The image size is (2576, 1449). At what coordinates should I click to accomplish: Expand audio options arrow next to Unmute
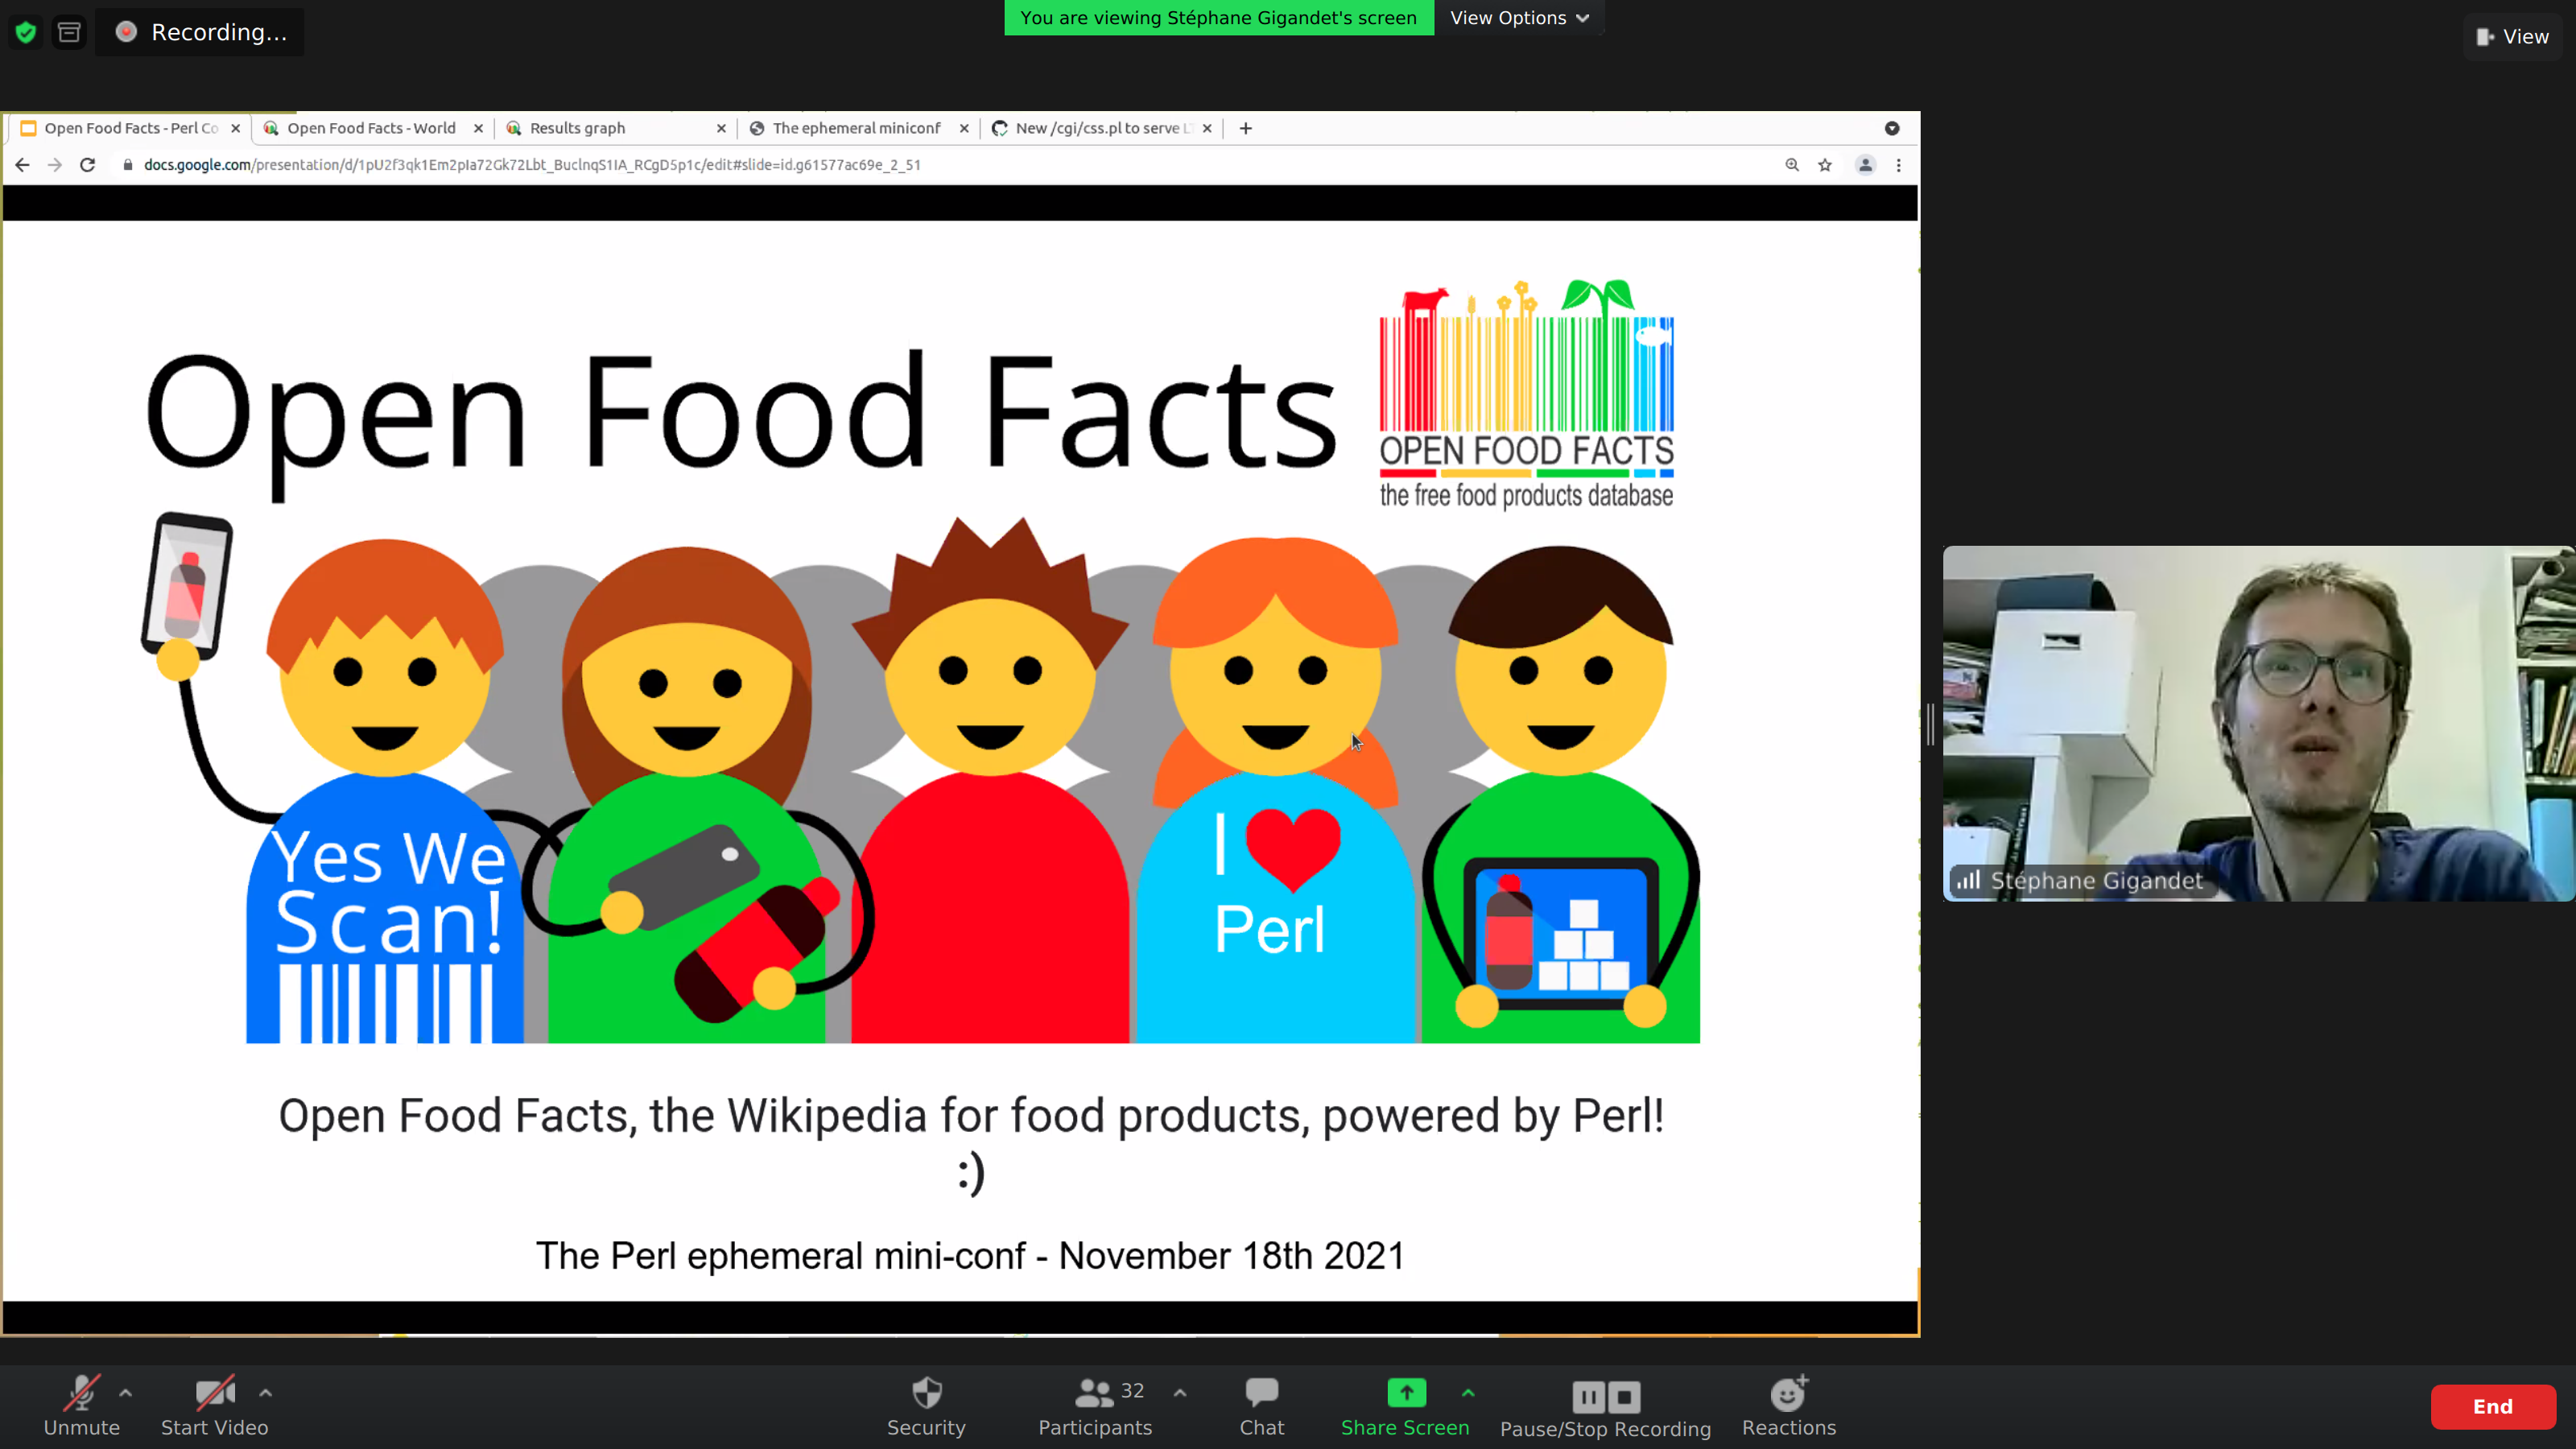click(x=126, y=1392)
